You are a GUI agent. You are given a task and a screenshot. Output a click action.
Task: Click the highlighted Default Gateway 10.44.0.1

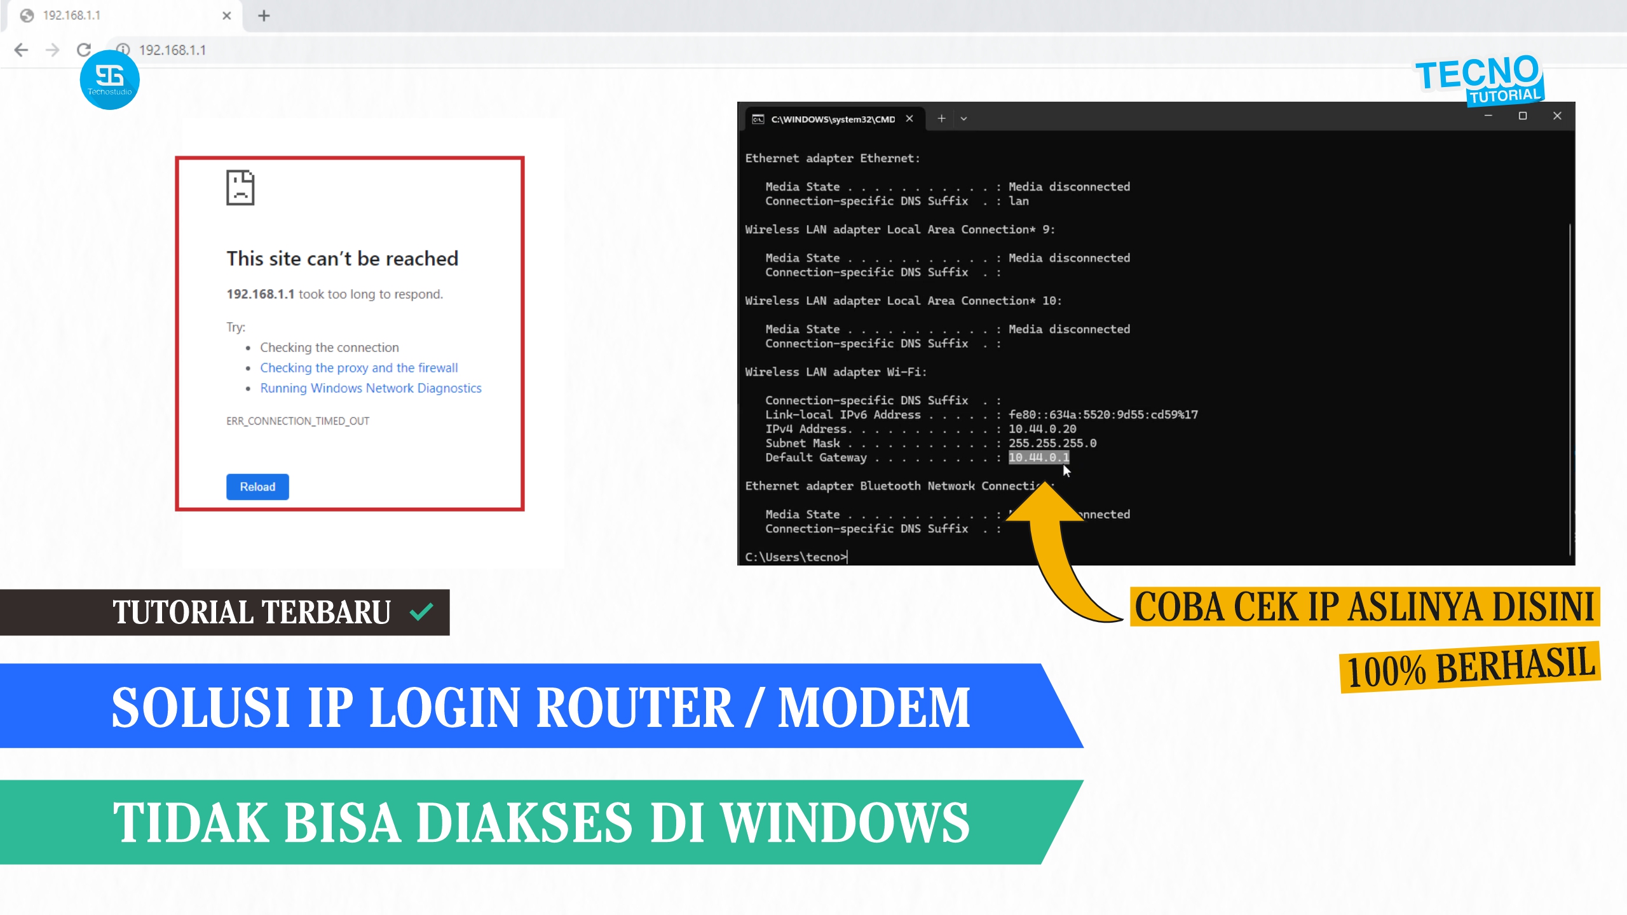tap(1039, 457)
